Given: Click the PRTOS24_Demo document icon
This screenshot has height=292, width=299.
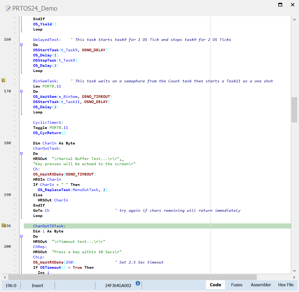Looking at the screenshot, I should tap(8, 9).
